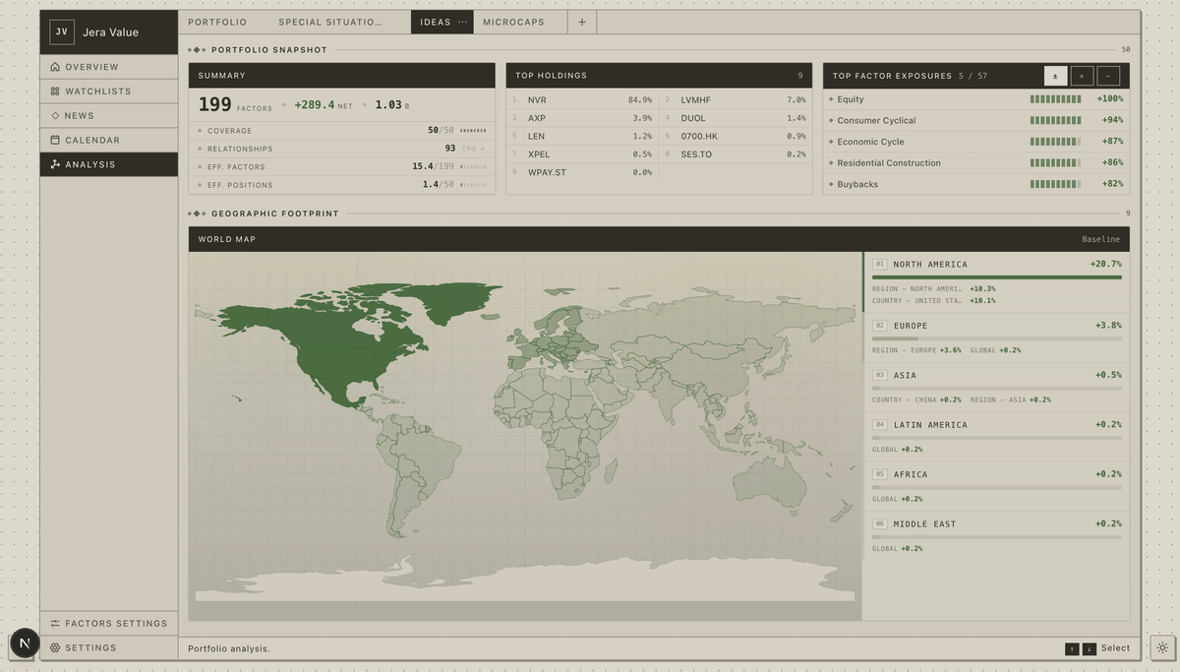The height and width of the screenshot is (672, 1180).
Task: Click the Select button in footer
Action: (1115, 647)
